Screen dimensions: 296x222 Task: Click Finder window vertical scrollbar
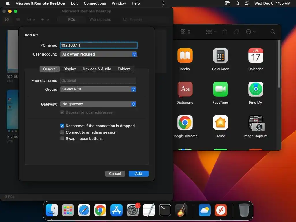pyautogui.click(x=279, y=64)
